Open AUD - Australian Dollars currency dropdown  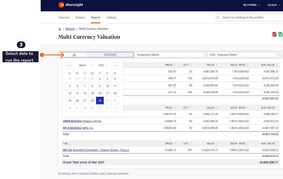click(244, 55)
